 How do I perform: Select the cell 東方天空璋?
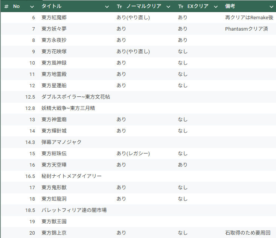(x=54, y=165)
